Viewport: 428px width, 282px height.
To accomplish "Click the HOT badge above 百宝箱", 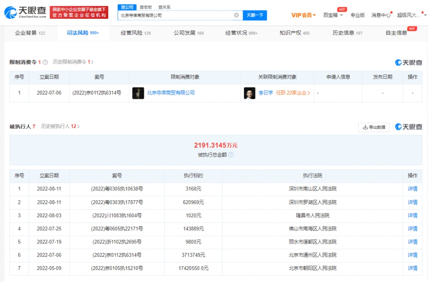I will pyautogui.click(x=342, y=9).
